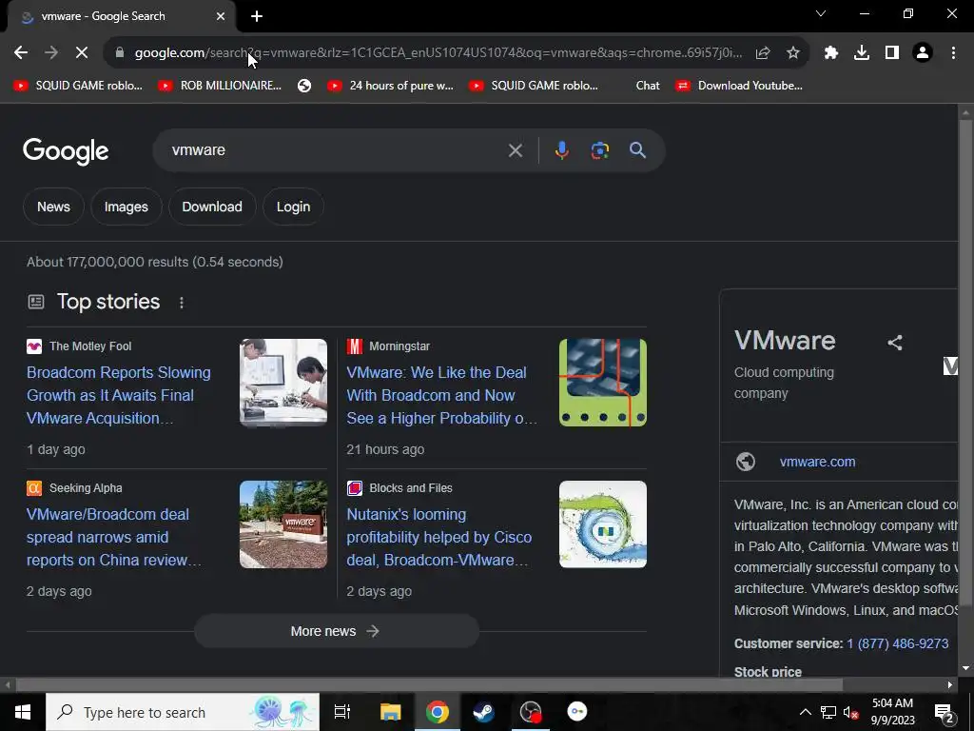Select the Login search chip
This screenshot has height=731, width=974.
tap(293, 207)
